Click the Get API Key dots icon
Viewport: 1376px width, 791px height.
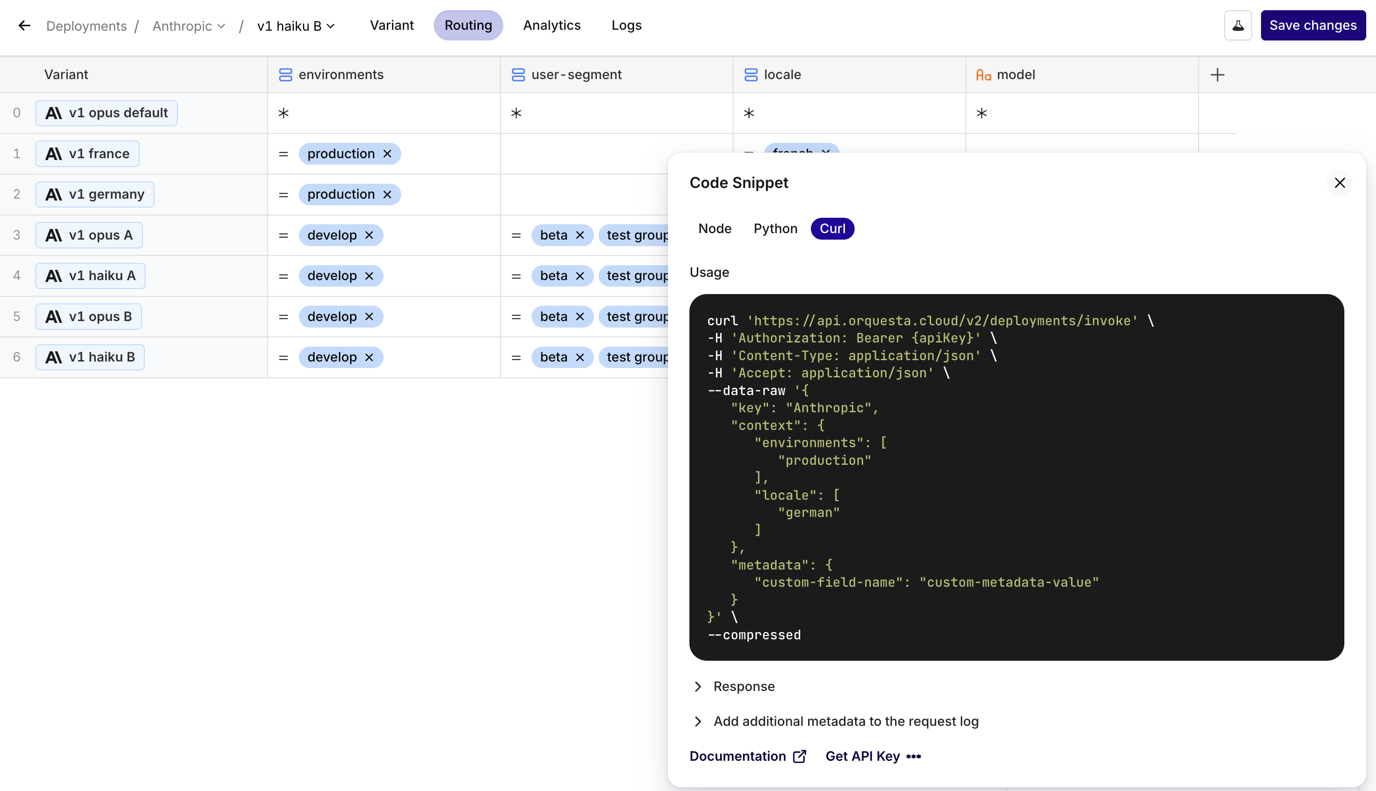[913, 756]
